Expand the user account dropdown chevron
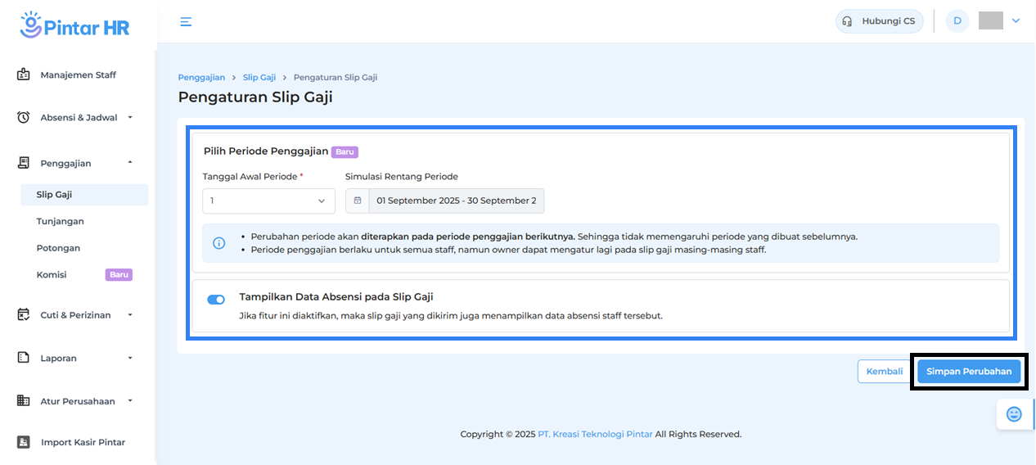This screenshot has width=1036, height=465. point(1016,21)
